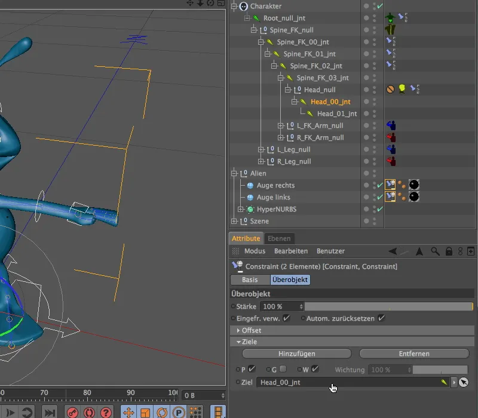This screenshot has width=478, height=418.
Task: Toggle position keyframe recording move icon
Action: pyautogui.click(x=128, y=412)
